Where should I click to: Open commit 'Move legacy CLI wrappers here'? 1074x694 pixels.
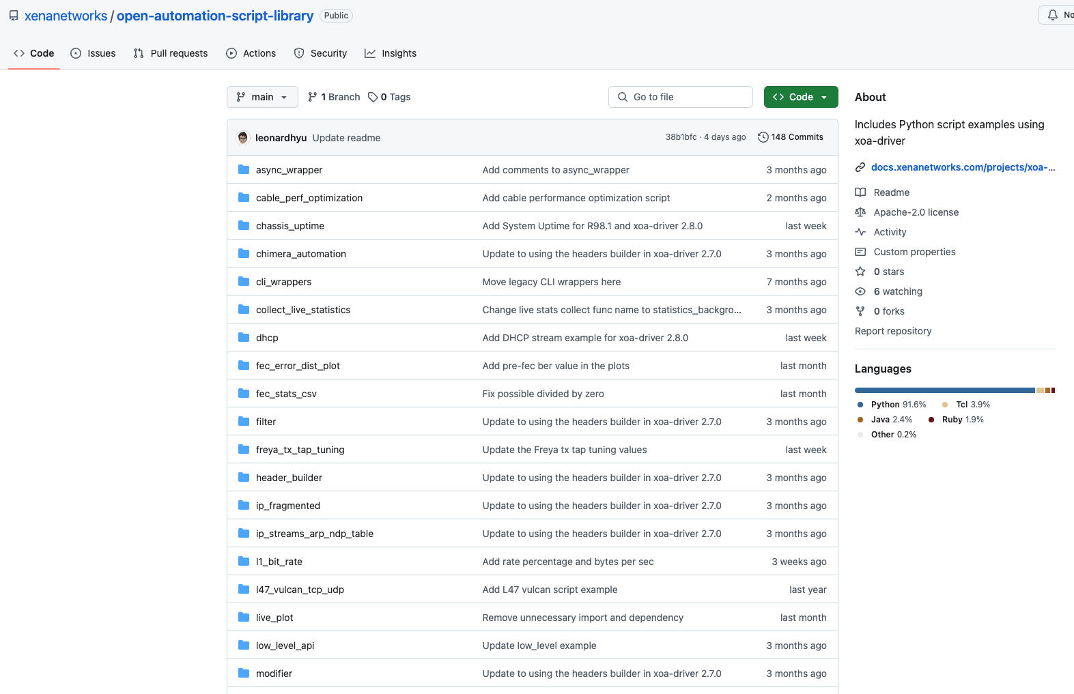pyautogui.click(x=552, y=282)
